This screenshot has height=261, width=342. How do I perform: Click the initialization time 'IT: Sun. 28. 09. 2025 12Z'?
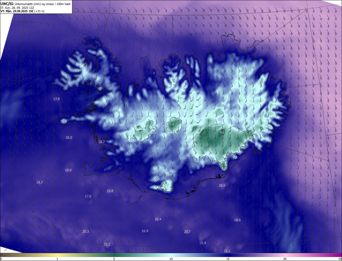coord(17,7)
